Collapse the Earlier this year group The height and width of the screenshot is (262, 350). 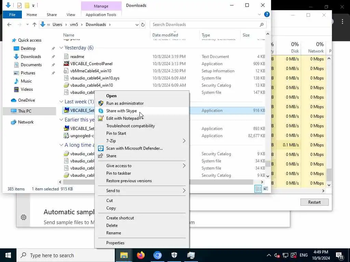(x=61, y=120)
